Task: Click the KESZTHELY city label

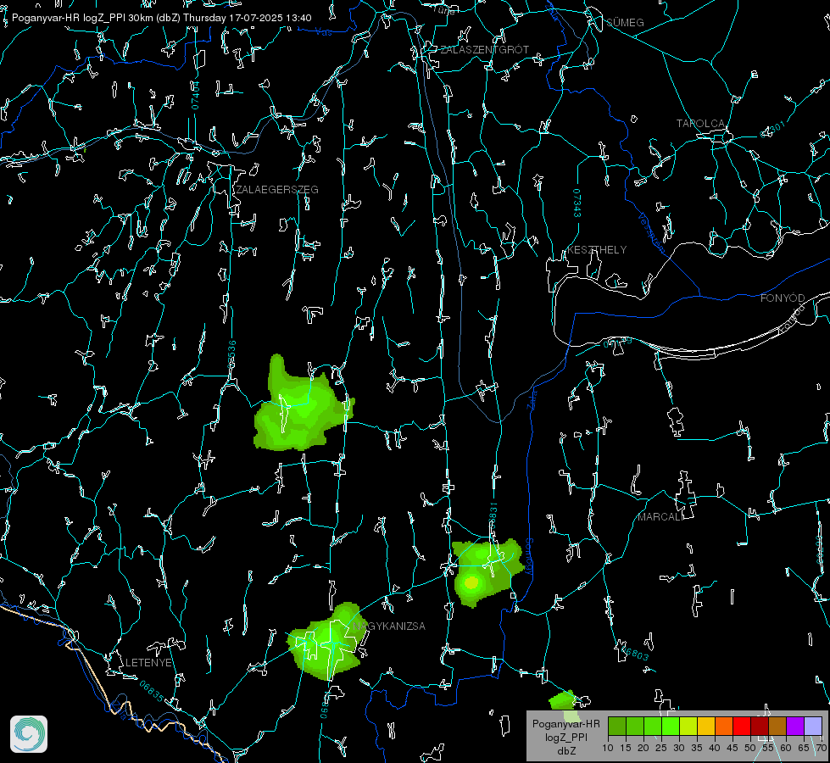Action: [x=597, y=250]
